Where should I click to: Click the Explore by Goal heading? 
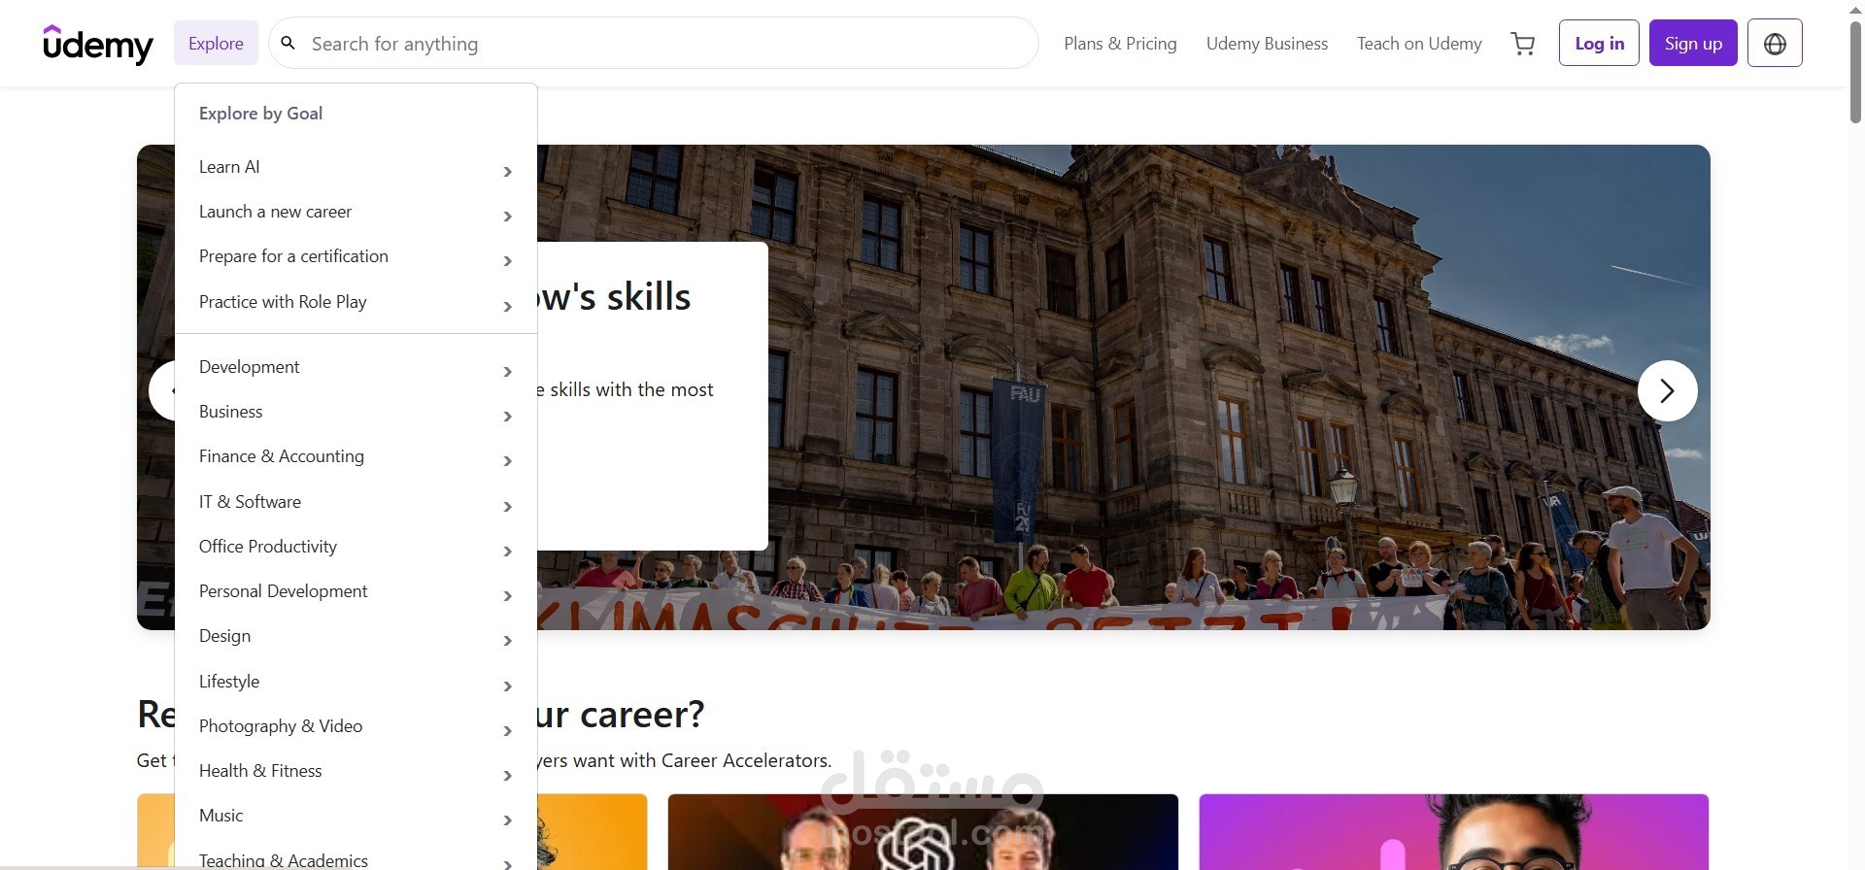click(x=260, y=114)
